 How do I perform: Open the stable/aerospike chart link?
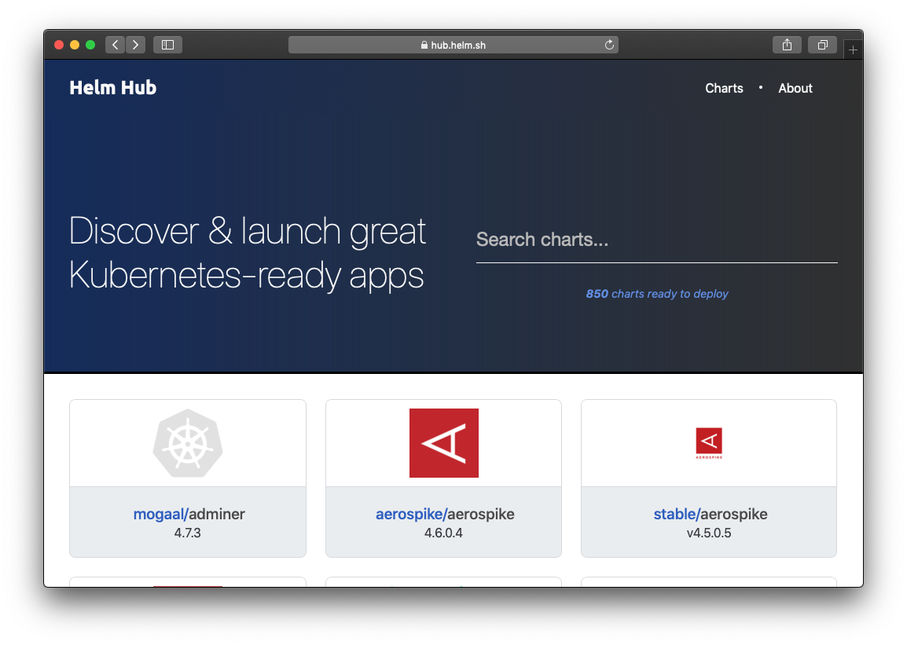coord(710,515)
